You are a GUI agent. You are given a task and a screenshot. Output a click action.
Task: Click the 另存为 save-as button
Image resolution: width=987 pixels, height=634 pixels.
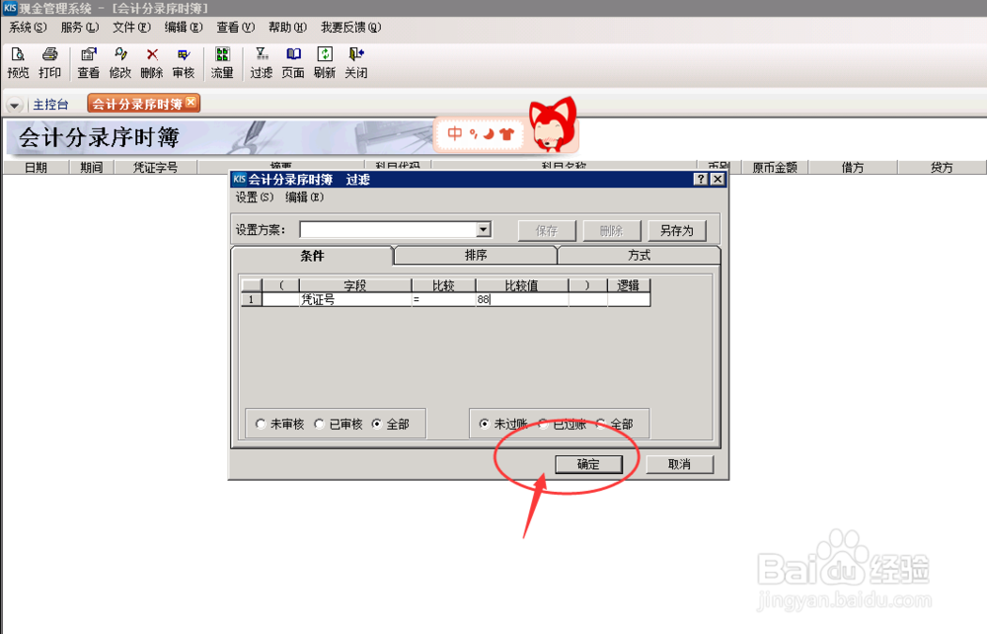tap(675, 229)
